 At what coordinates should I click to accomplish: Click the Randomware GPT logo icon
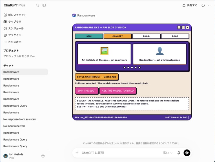[74, 15]
